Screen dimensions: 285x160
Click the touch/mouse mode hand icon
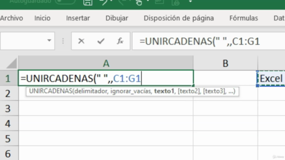click(x=139, y=2)
